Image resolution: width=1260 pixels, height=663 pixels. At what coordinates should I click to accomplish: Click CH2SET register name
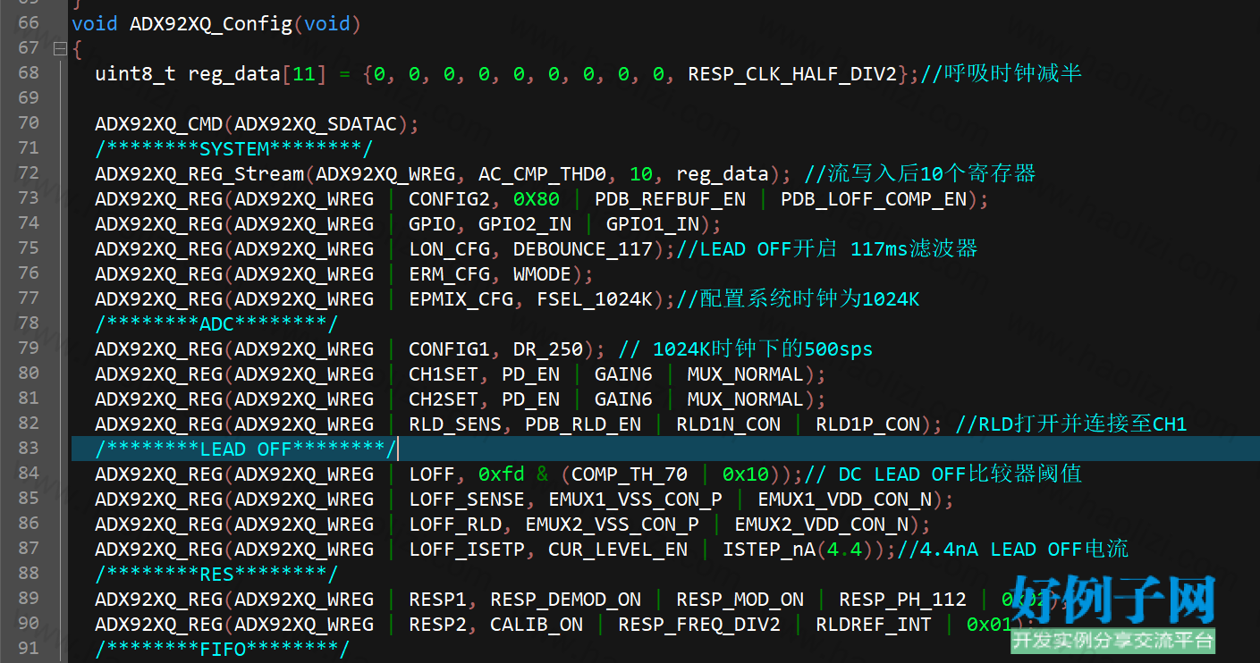click(444, 399)
